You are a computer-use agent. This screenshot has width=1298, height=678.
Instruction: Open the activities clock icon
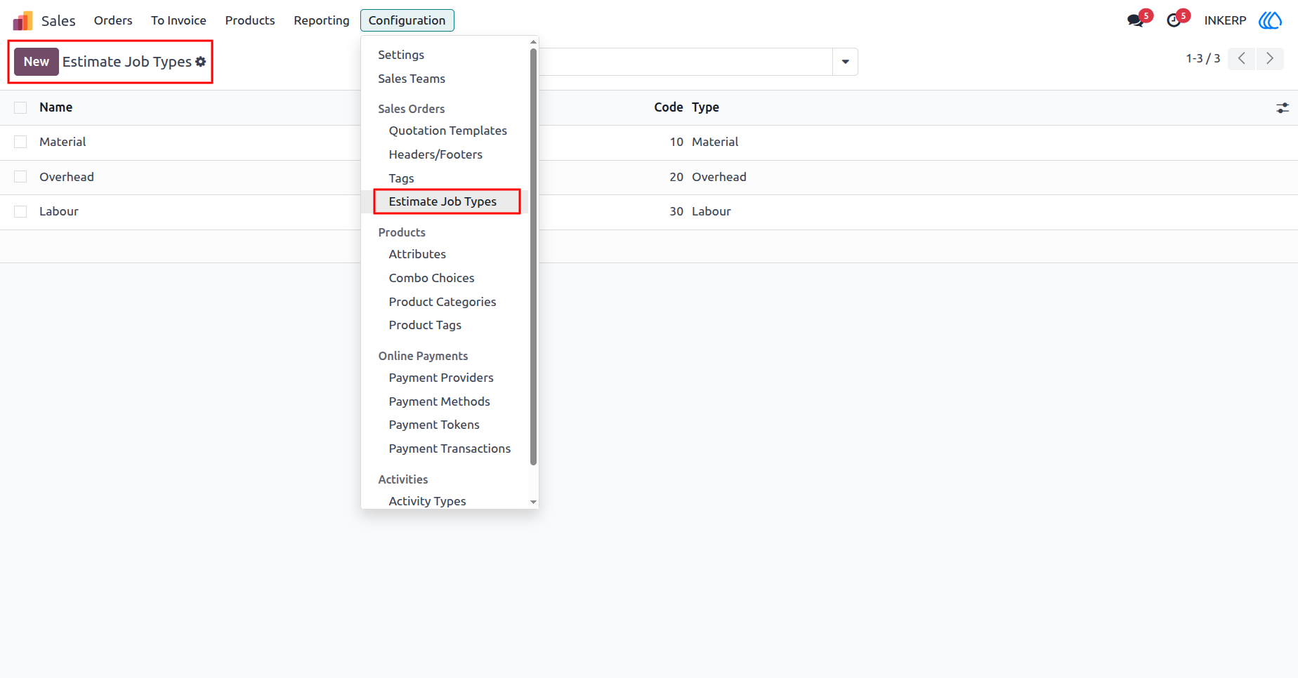pyautogui.click(x=1174, y=20)
